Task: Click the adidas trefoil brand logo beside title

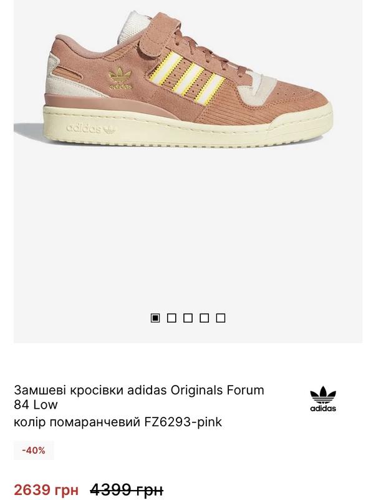Action: 323,399
